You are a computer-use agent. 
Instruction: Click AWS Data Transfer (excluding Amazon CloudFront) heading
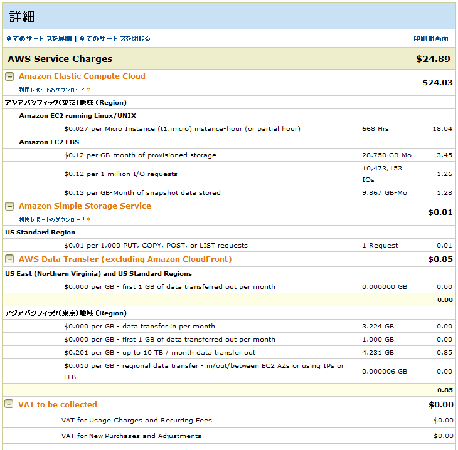(x=125, y=259)
